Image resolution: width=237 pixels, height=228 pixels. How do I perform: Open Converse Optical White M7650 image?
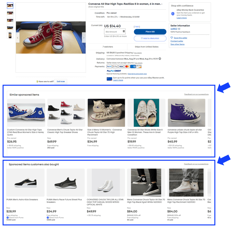[106, 183]
